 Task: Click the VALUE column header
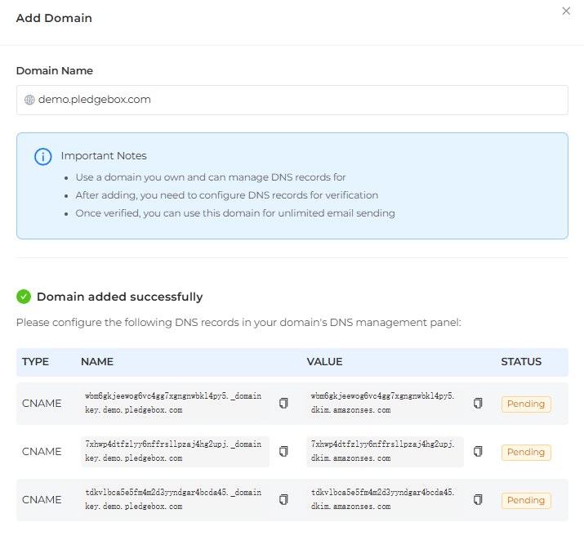point(324,362)
